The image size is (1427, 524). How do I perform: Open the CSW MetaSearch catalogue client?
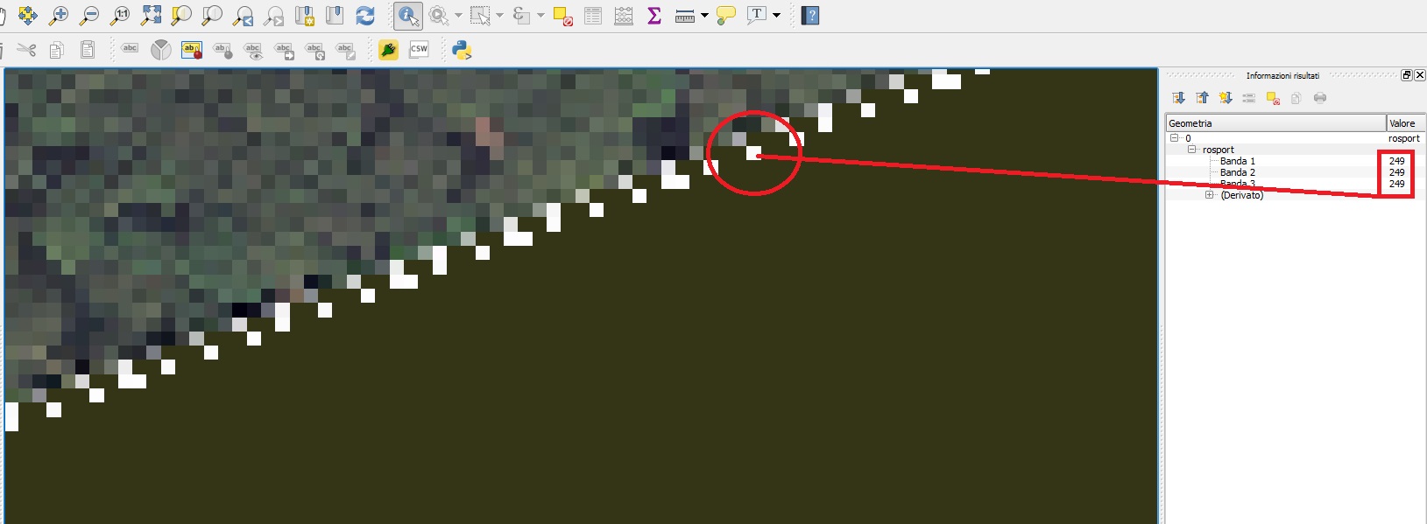(x=419, y=50)
